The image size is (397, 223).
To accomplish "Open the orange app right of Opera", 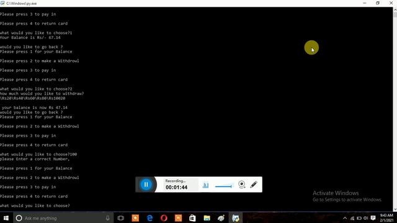I will [178, 218].
